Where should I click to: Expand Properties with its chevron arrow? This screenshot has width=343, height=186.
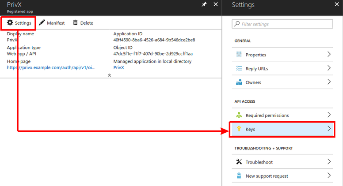pyautogui.click(x=329, y=54)
